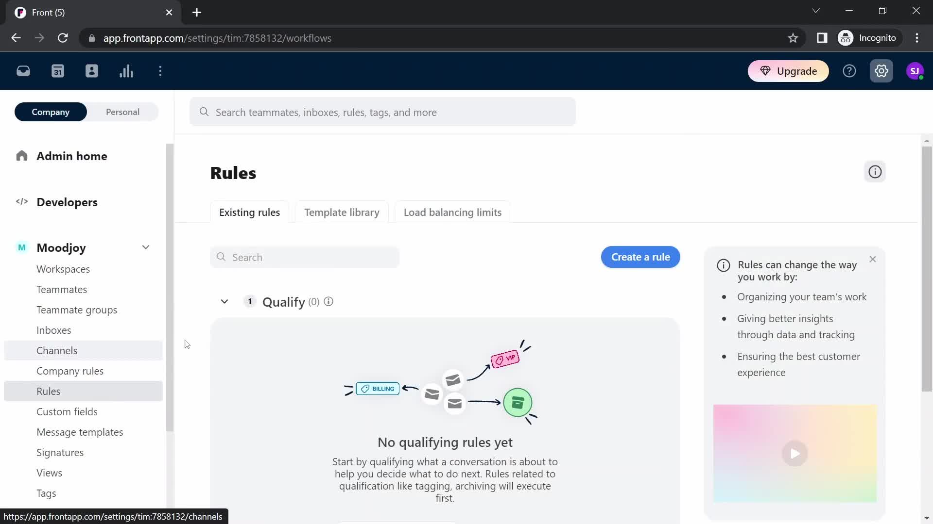
Task: Click the Rules search input field
Action: 306,257
